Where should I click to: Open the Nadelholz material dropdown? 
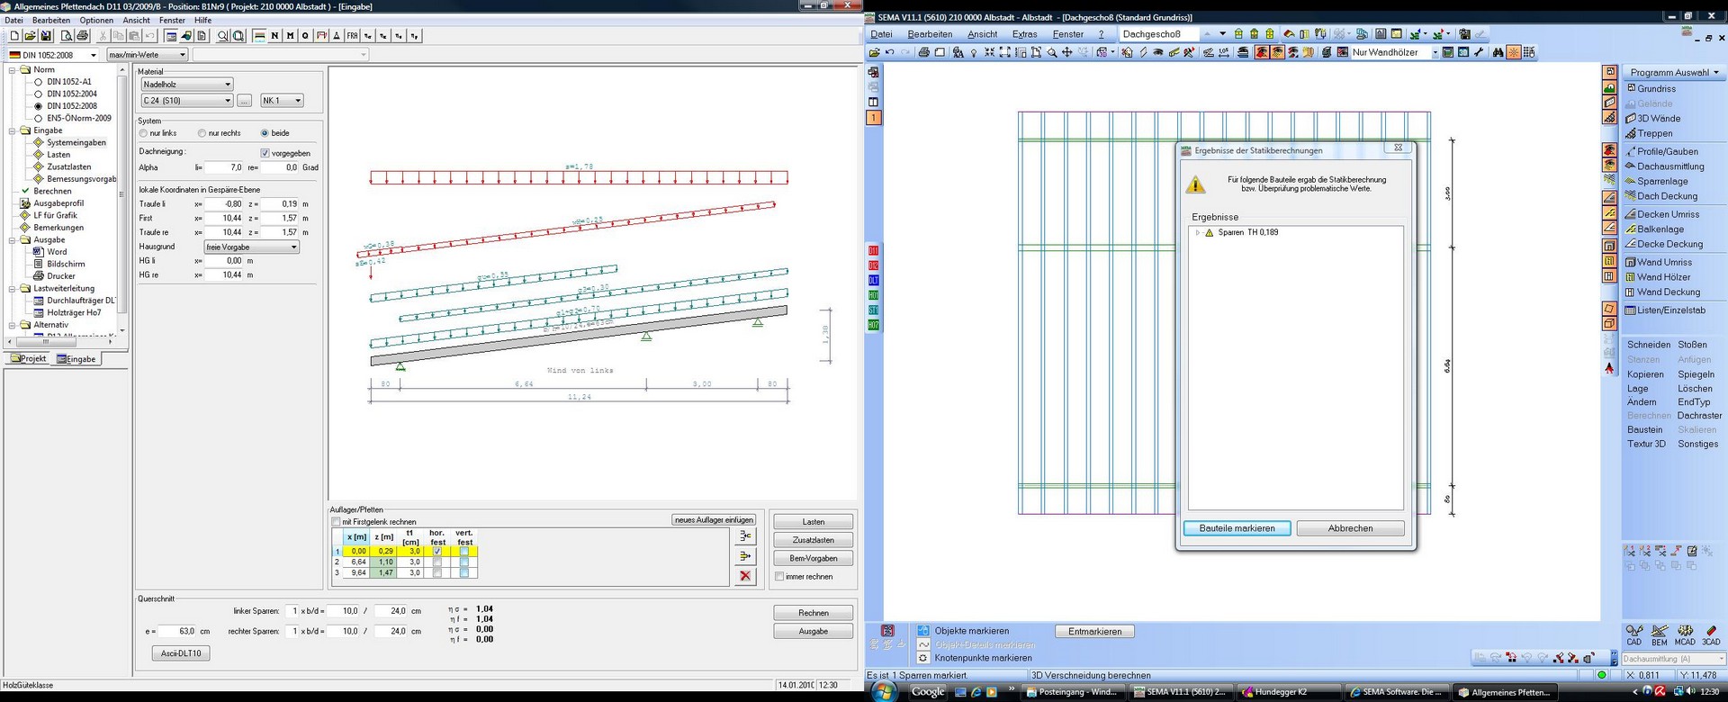[x=186, y=84]
